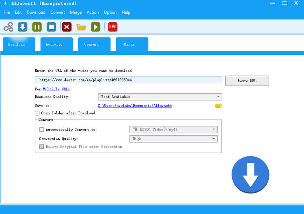Stop the download using the blue stop icon
The image size is (304, 214).
coord(51,27)
